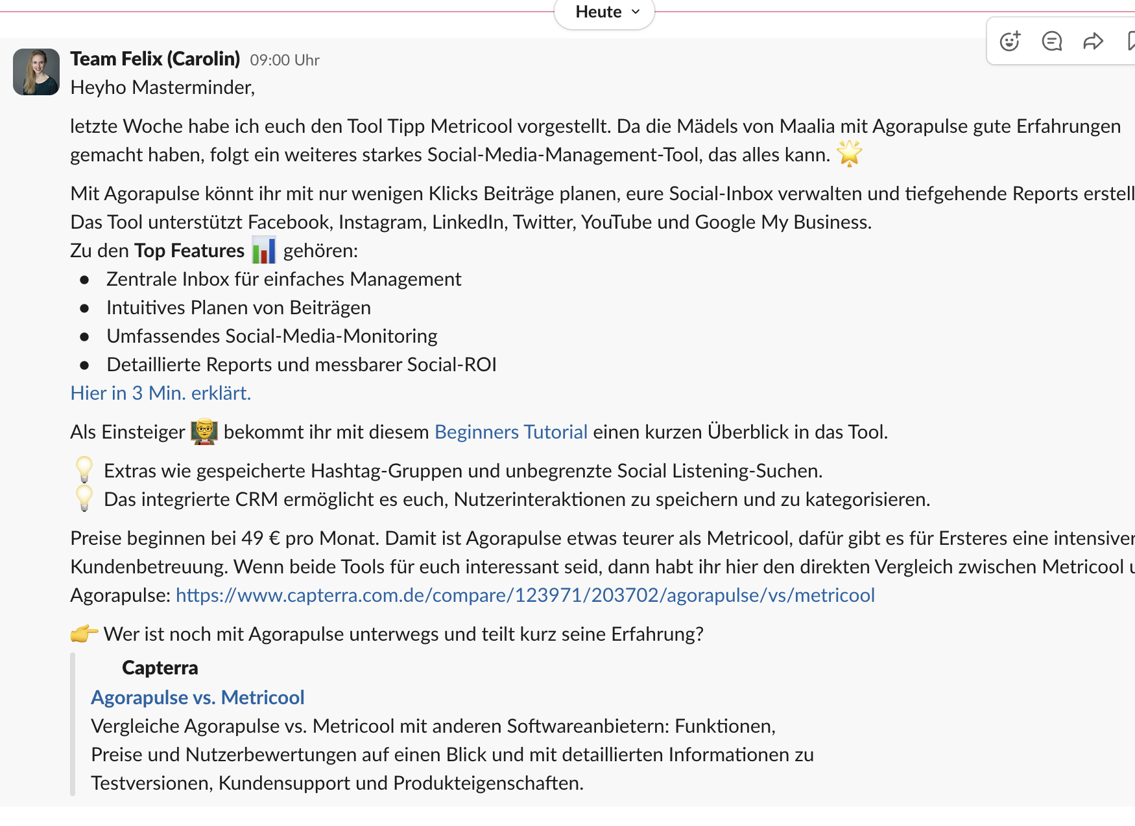Screen dimensions: 1135x826
Task: Click the bar chart emoji beside Top Features
Action: [x=264, y=250]
